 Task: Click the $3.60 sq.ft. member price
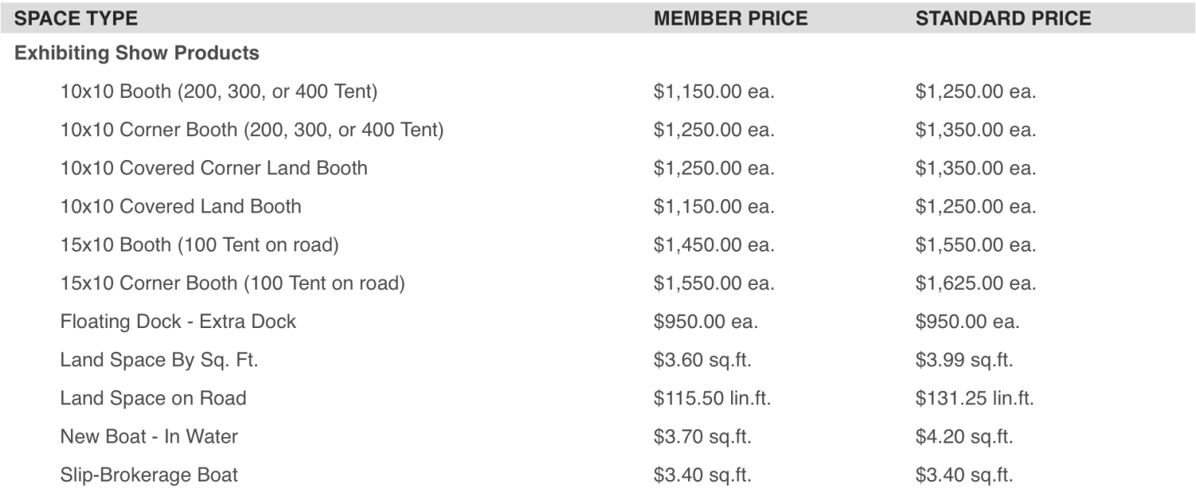click(x=702, y=360)
